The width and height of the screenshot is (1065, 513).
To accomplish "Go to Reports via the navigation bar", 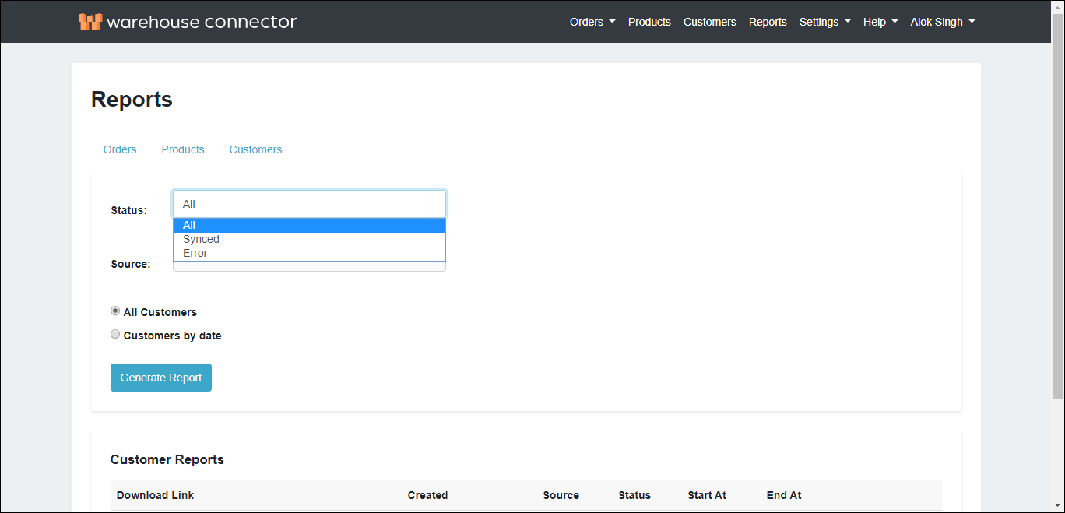I will click(768, 22).
